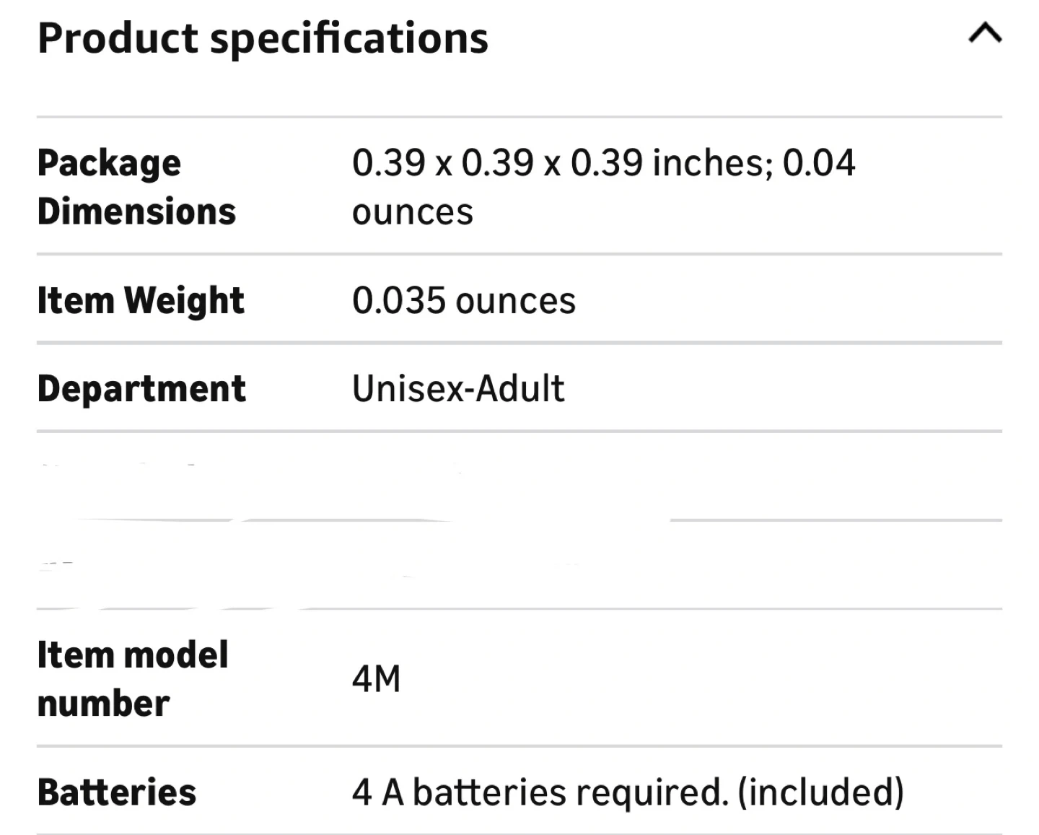The width and height of the screenshot is (1039, 835).
Task: Click the empty row directly below Department
Action: 519,476
